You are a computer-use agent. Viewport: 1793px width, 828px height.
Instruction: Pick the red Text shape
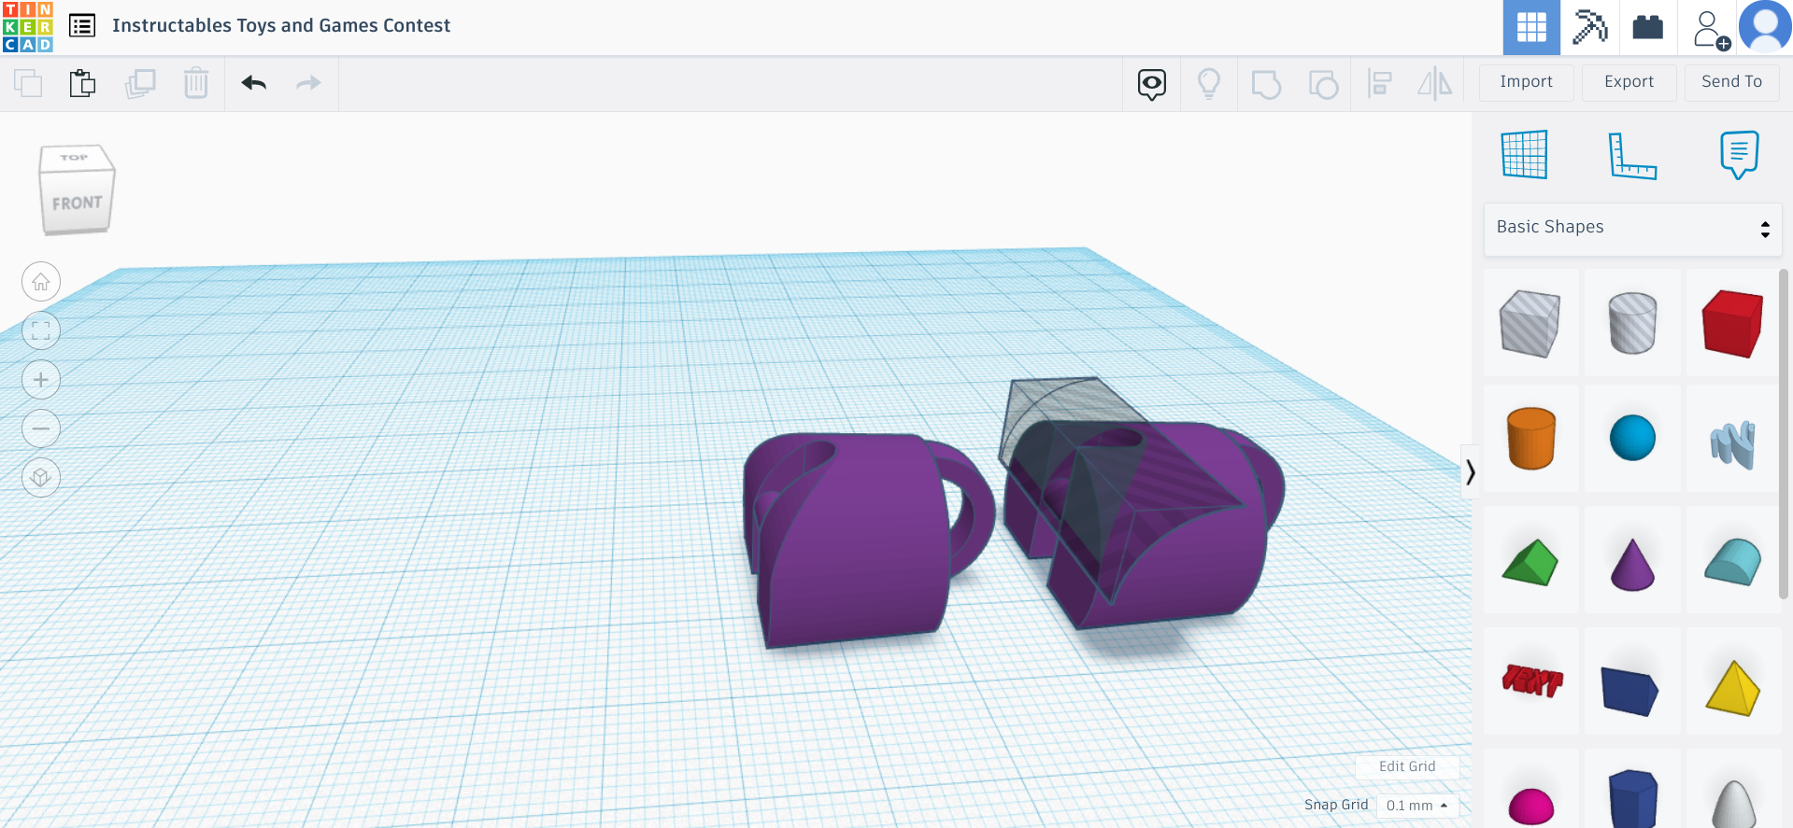tap(1530, 681)
